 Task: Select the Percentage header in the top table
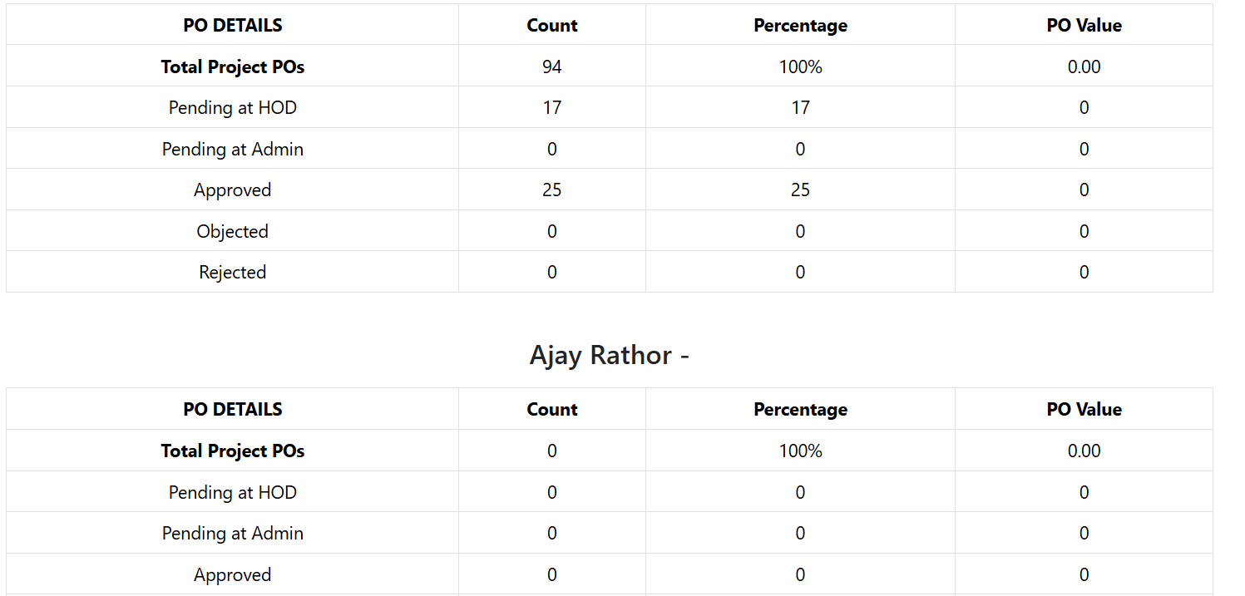pyautogui.click(x=800, y=25)
